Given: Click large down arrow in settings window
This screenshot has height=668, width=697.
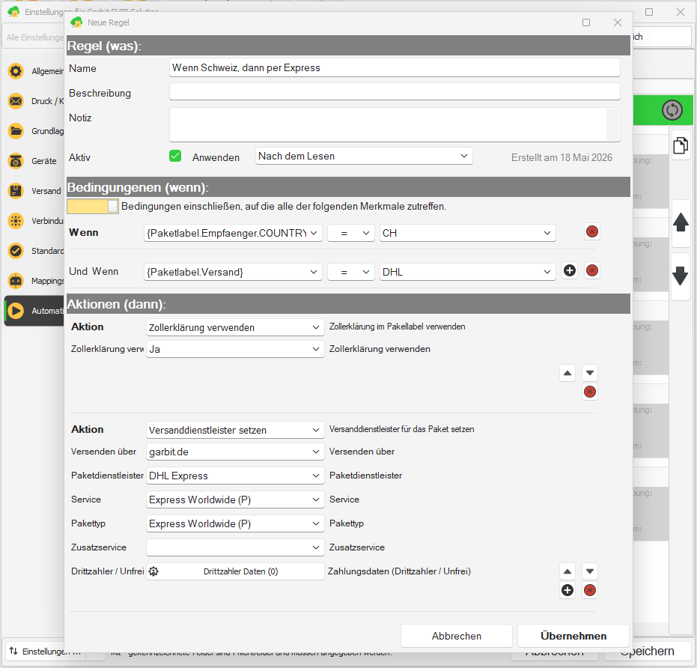Looking at the screenshot, I should (681, 276).
